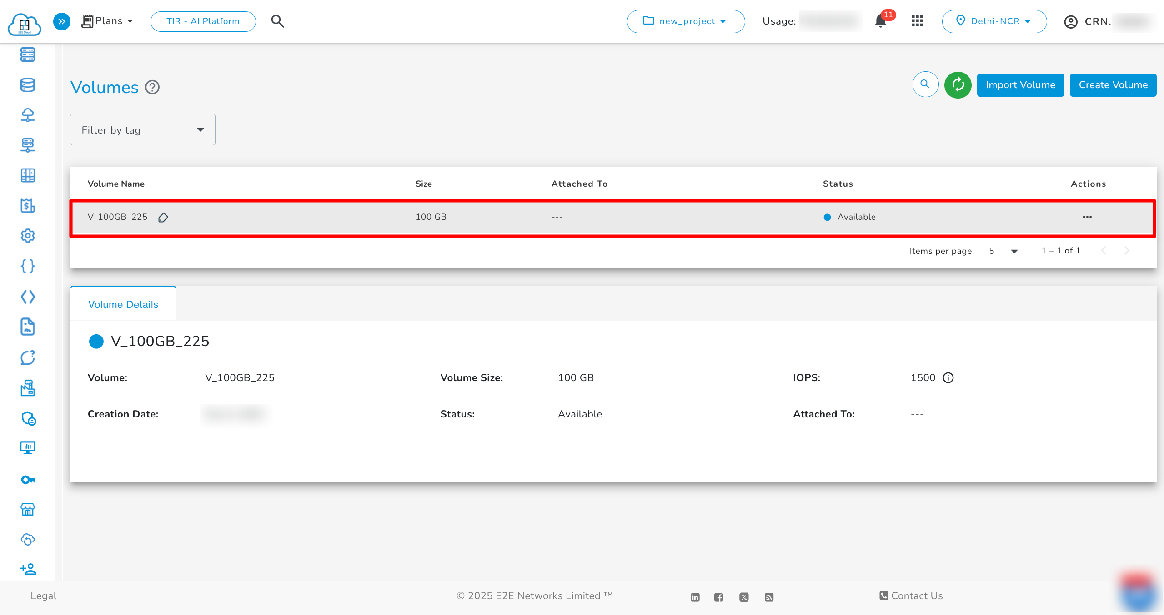The image size is (1164, 615).
Task: Click the Import Volume button
Action: 1020,85
